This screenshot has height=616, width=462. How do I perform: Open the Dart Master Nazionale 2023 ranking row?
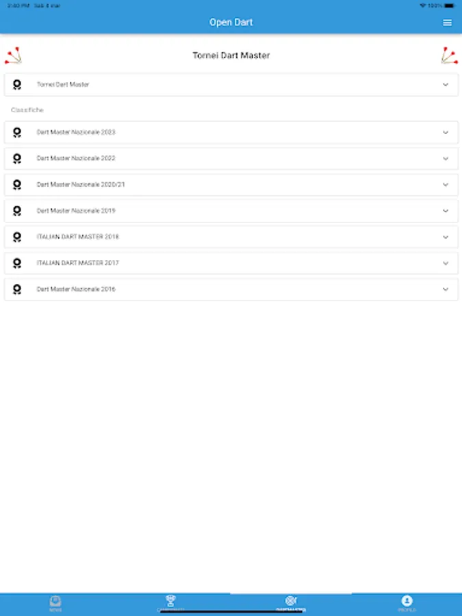tap(205, 132)
